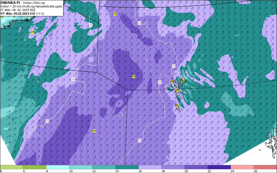Click the leftmost white 25 contour label
277x173 pixels.
coord(47,121)
